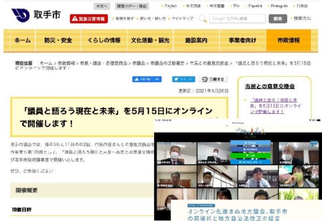Open the 施設案内 navigation tab
The image size is (322, 221).
[x=196, y=40]
